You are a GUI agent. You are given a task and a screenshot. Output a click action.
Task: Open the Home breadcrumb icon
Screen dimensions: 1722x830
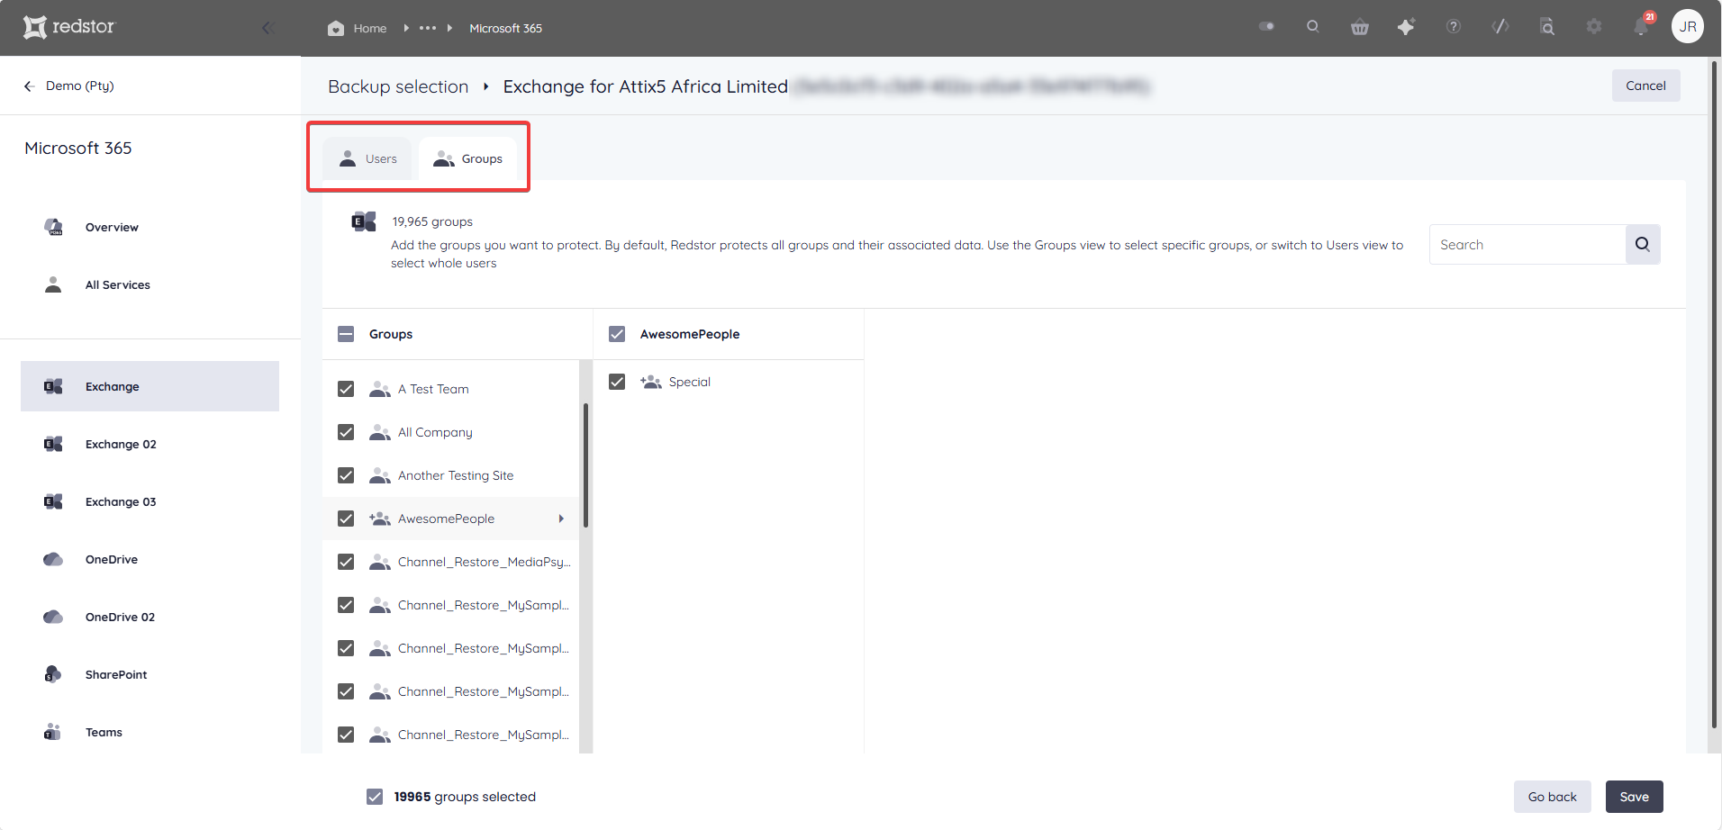tap(336, 28)
